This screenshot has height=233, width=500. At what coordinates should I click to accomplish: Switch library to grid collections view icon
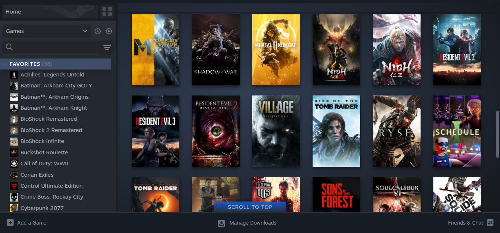pyautogui.click(x=107, y=12)
